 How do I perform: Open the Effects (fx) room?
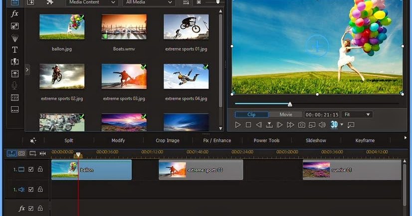tap(15, 14)
